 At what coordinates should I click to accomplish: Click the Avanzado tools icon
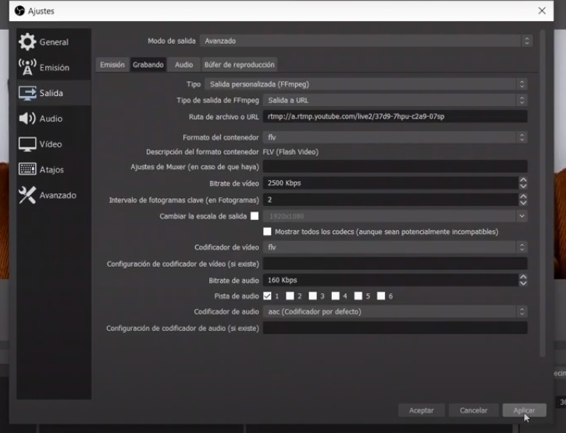pyautogui.click(x=27, y=195)
